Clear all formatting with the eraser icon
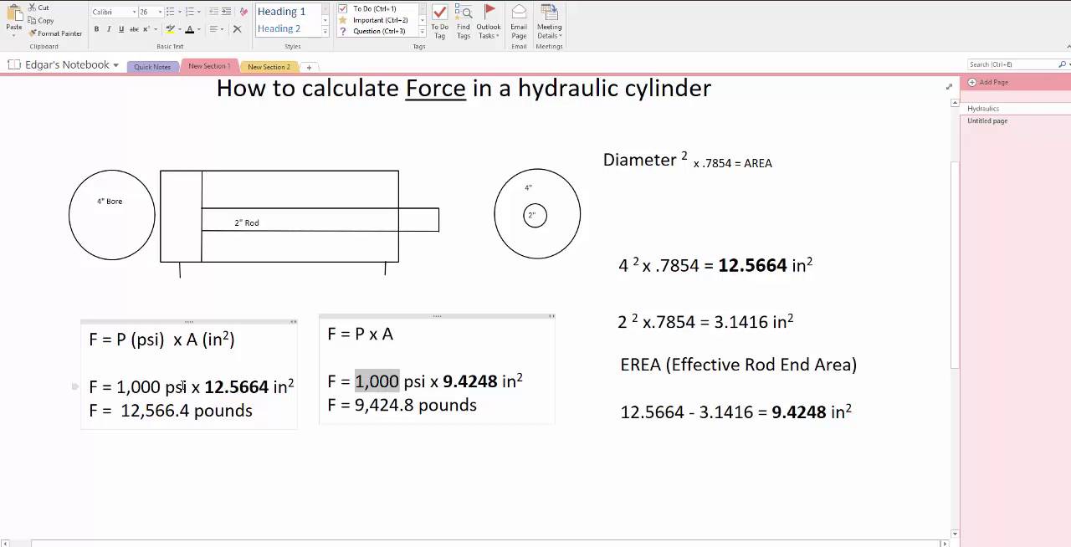 point(243,12)
